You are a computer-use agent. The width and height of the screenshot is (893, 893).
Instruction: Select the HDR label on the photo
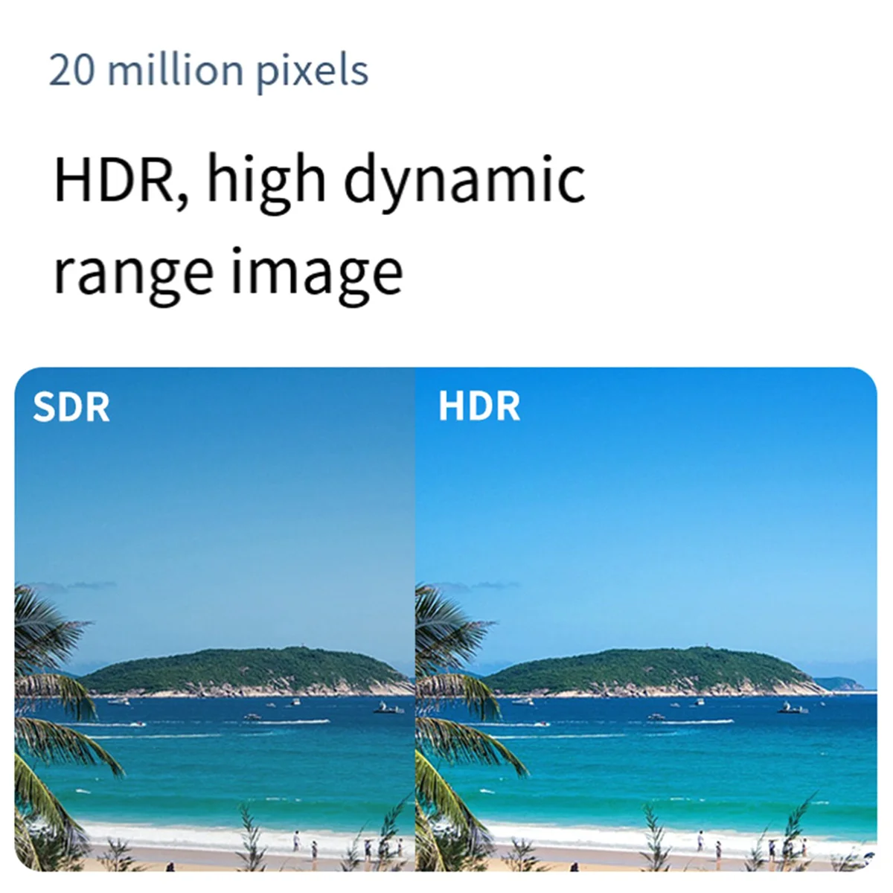coord(479,406)
